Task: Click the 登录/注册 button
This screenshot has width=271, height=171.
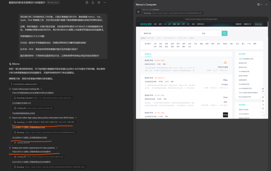Action: coord(258,24)
